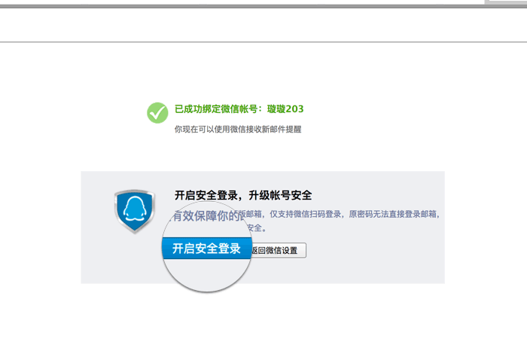This screenshot has width=527, height=339.
Task: Click the 你现在可以使用微信接收新邮件提醒 notice text
Action: tap(237, 129)
